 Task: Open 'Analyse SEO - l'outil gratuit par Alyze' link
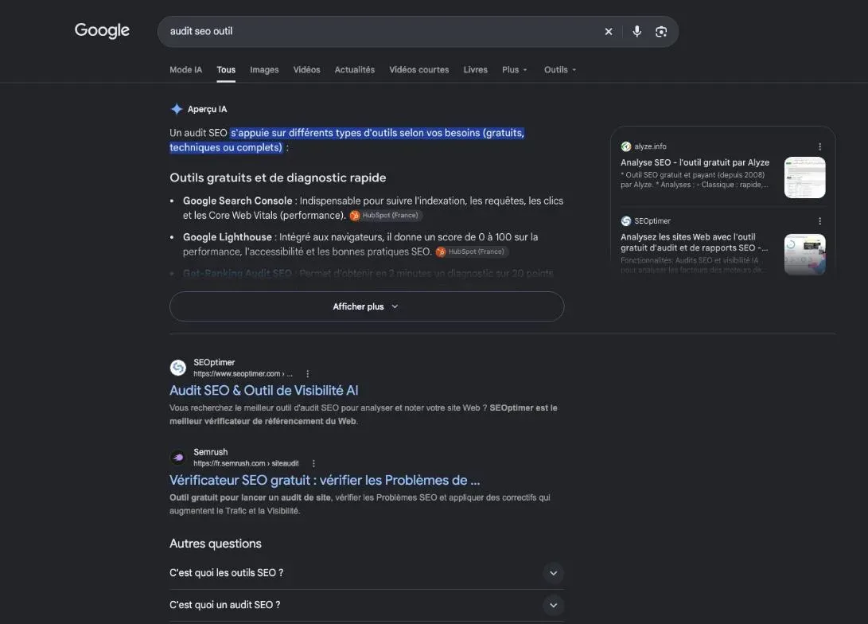tap(695, 162)
